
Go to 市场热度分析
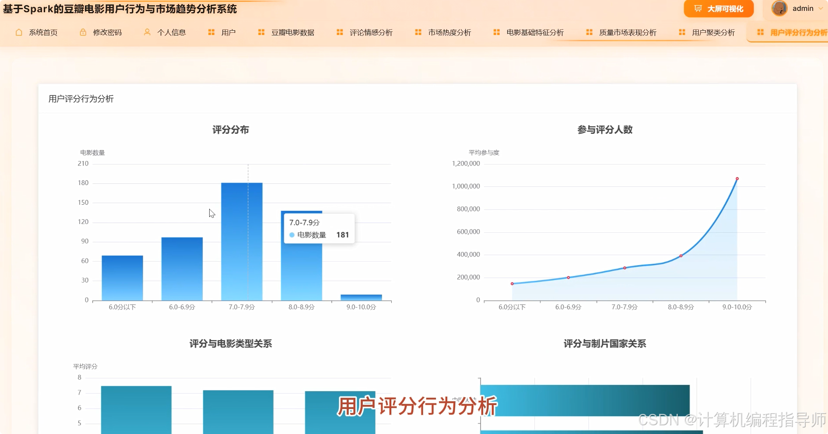pos(449,32)
